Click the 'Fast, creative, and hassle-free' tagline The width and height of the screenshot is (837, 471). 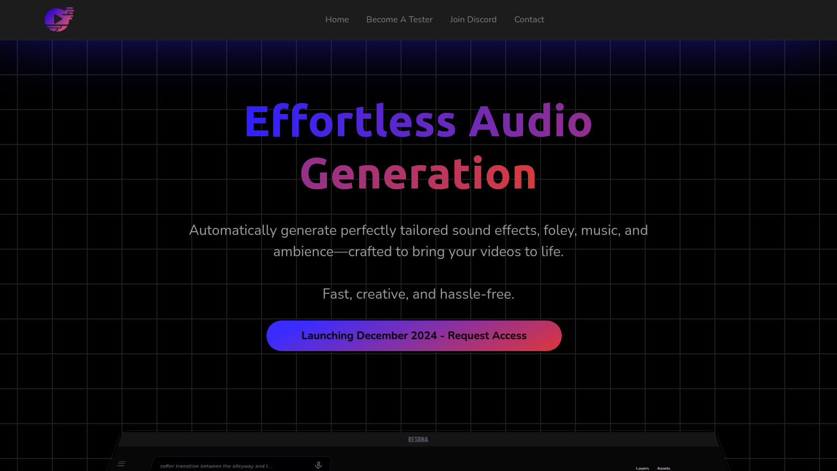pos(418,294)
